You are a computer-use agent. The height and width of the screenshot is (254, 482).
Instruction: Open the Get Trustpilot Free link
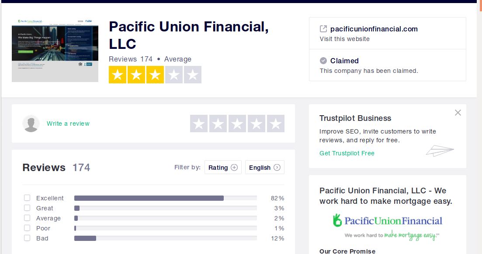coord(347,153)
